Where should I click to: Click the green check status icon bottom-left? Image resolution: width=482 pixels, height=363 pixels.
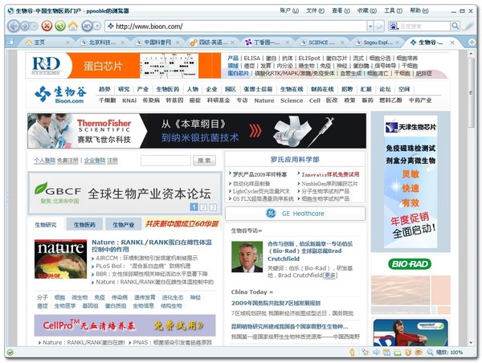10,353
